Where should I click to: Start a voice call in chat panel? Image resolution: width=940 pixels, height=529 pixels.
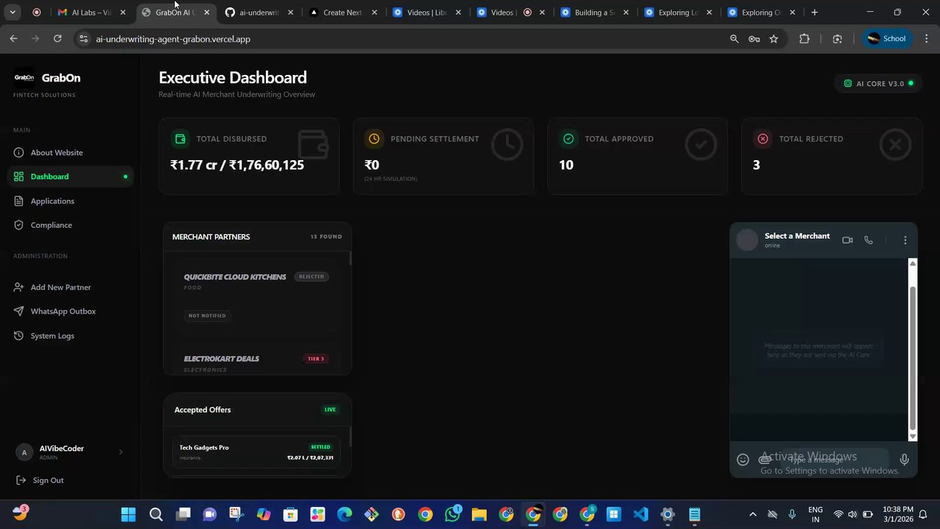[x=869, y=240]
